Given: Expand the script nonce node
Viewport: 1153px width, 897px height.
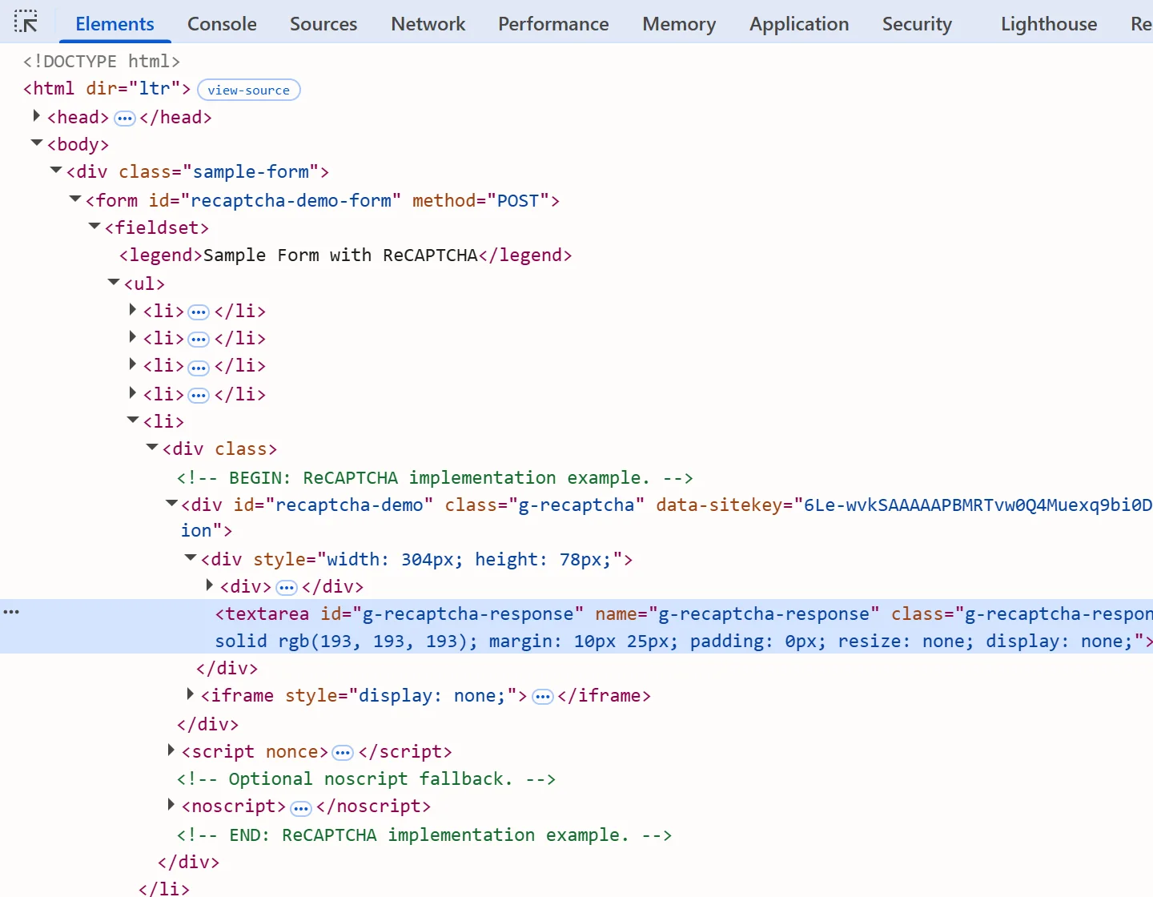Looking at the screenshot, I should [x=171, y=750].
